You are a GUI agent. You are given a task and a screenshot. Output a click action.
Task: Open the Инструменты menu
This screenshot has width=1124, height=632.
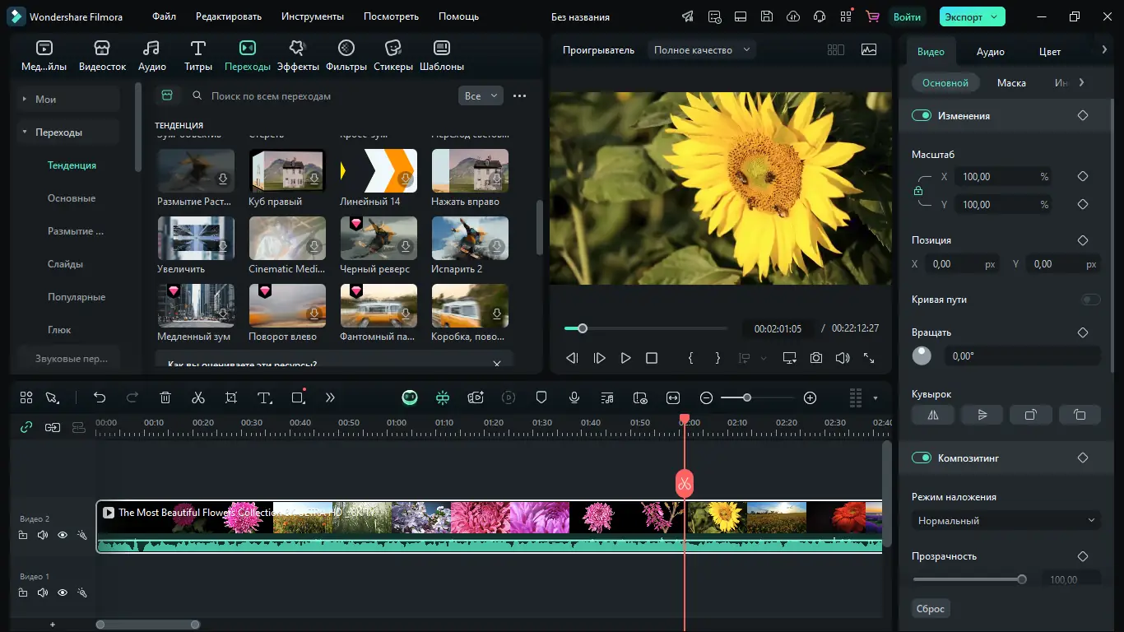tap(312, 16)
